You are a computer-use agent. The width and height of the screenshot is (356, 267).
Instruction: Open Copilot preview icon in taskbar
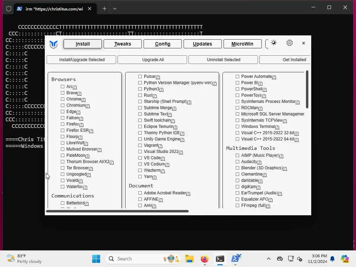tap(345, 259)
